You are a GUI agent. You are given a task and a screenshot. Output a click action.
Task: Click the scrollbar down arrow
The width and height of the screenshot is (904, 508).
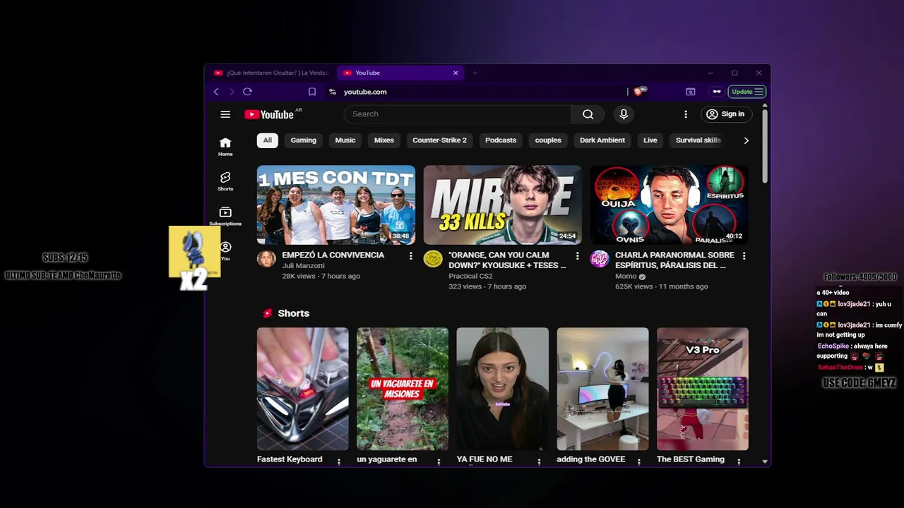765,461
